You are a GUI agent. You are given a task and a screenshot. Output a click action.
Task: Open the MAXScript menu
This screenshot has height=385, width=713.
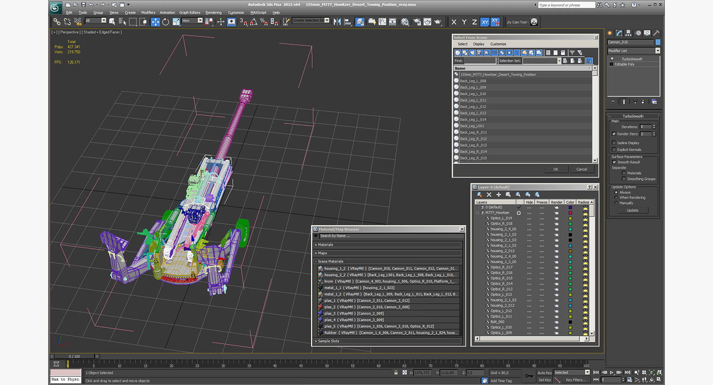[258, 13]
